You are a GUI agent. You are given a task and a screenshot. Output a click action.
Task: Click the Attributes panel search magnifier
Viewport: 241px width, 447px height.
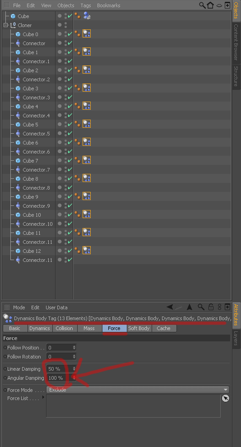(x=201, y=307)
